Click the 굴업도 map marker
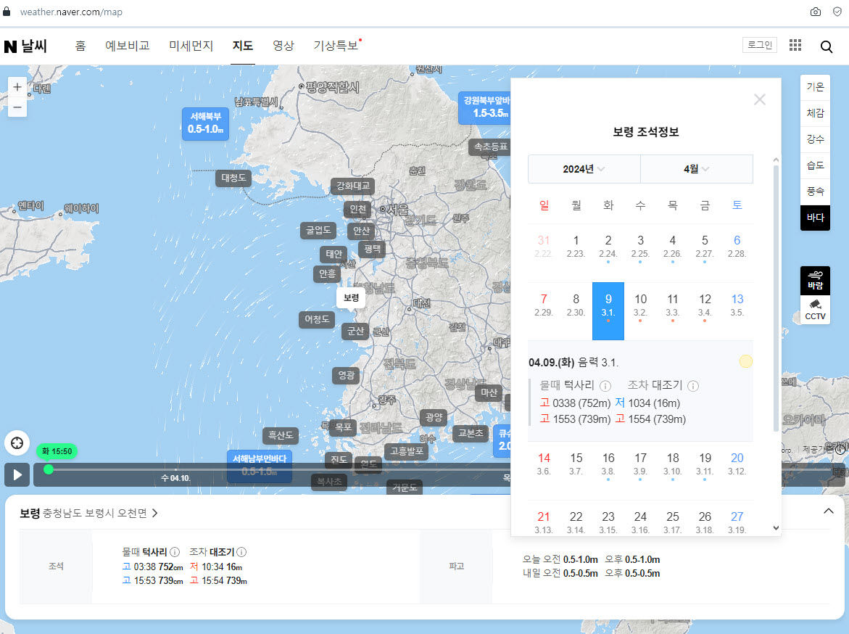The image size is (849, 634). point(318,230)
